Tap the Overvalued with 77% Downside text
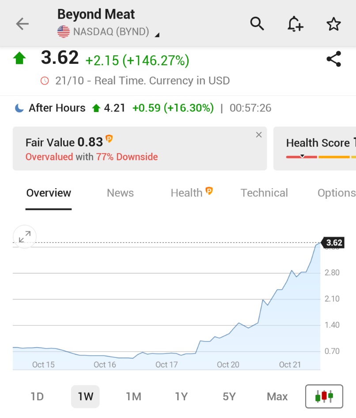The width and height of the screenshot is (356, 418). pyautogui.click(x=92, y=157)
